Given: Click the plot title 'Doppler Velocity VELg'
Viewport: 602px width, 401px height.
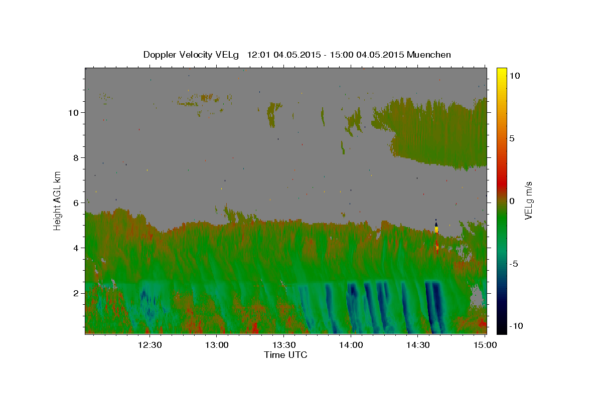Looking at the screenshot, I should pos(191,55).
